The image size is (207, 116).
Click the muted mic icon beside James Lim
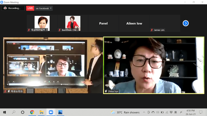click(x=152, y=30)
